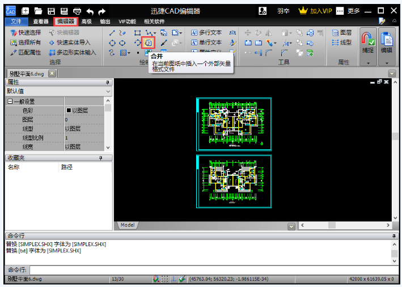Toggle the ortho icon in status bar
402x287 pixels.
click(x=174, y=279)
